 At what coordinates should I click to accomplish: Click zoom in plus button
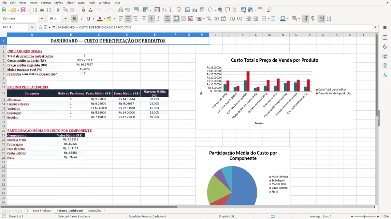coord(378,216)
